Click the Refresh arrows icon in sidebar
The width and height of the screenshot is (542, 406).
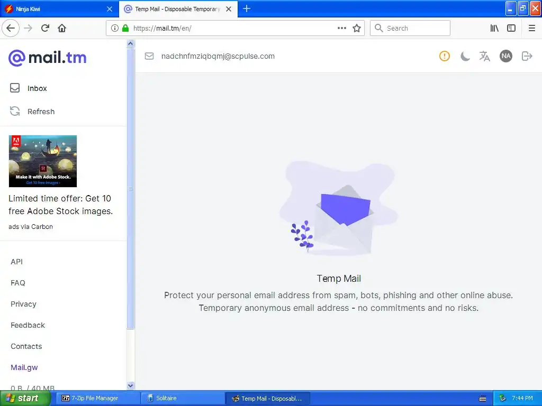(15, 111)
